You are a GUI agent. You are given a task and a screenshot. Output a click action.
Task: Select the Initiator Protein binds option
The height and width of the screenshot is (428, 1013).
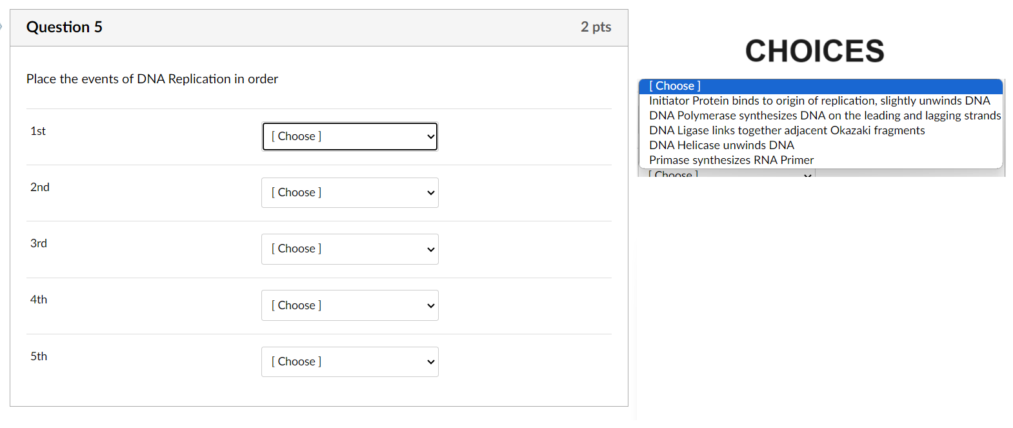[x=819, y=100]
